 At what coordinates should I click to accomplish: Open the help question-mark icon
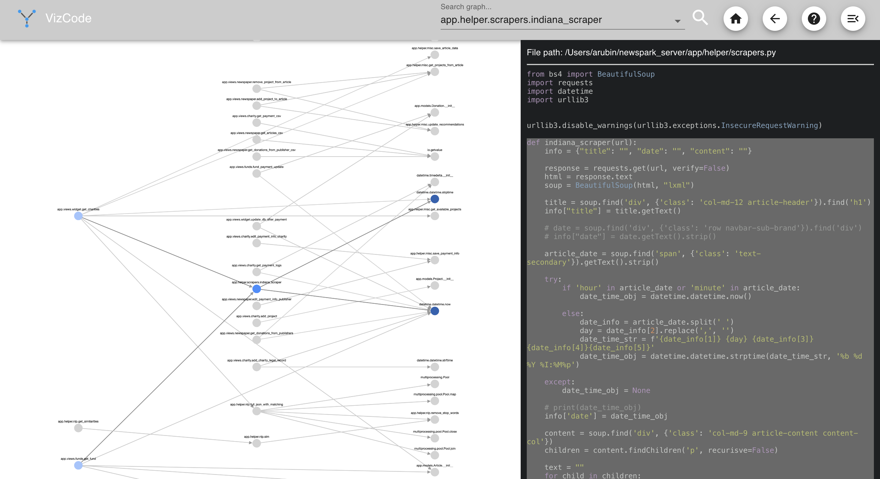pos(814,19)
